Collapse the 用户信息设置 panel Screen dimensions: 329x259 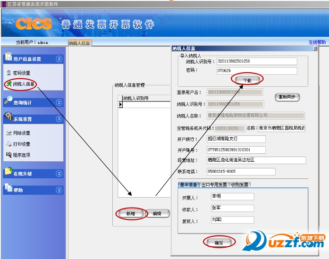59,59
